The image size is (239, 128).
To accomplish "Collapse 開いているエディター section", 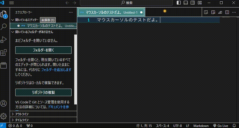I will (13, 20).
